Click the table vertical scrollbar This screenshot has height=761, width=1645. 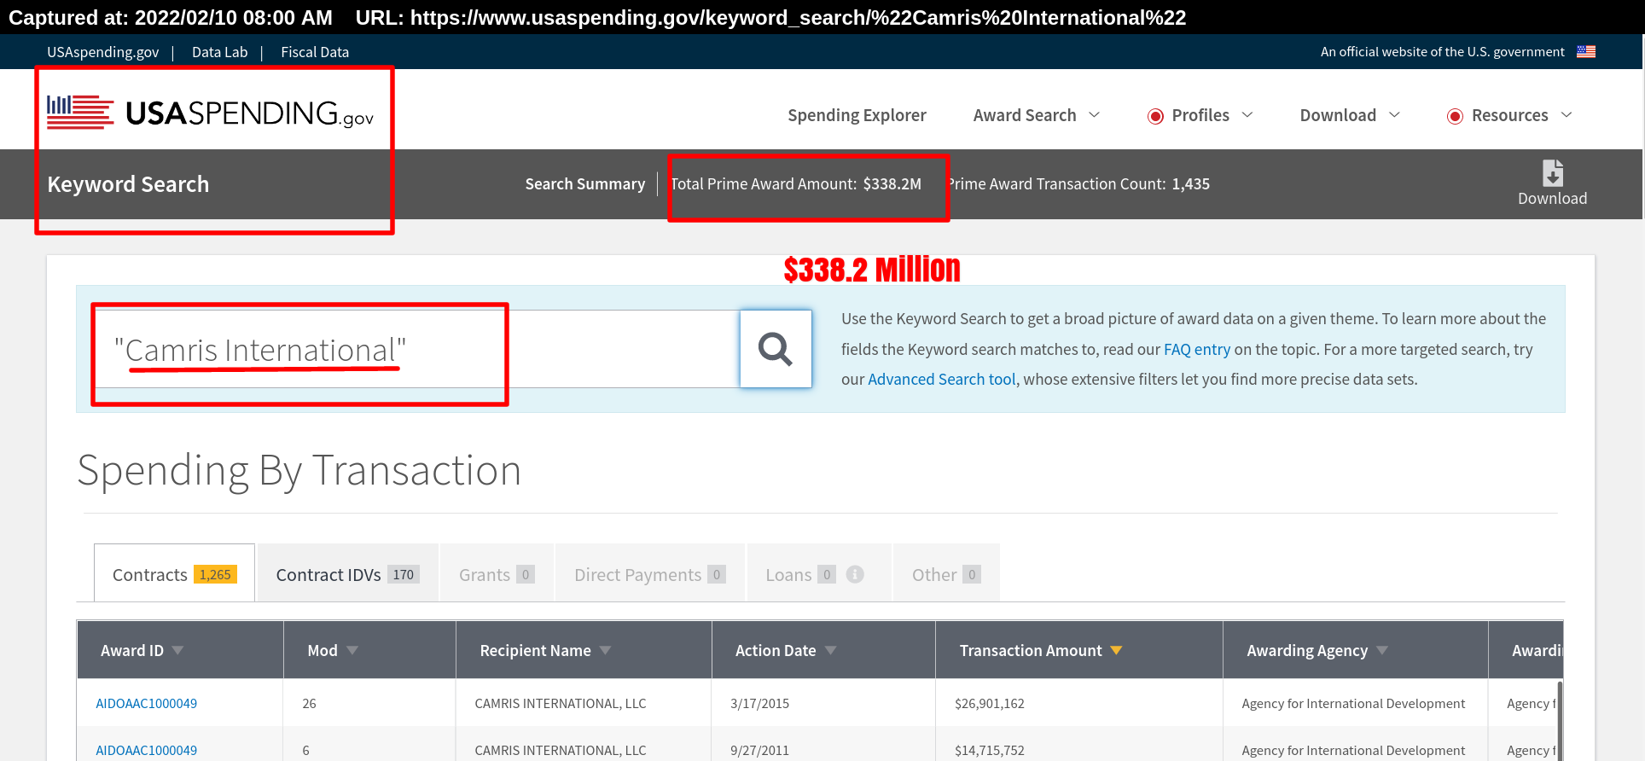click(x=1560, y=721)
